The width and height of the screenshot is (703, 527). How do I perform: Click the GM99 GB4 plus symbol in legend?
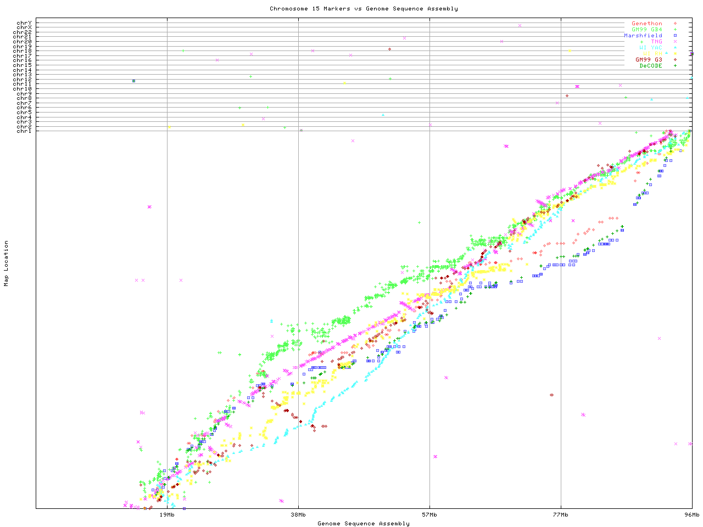coord(675,30)
